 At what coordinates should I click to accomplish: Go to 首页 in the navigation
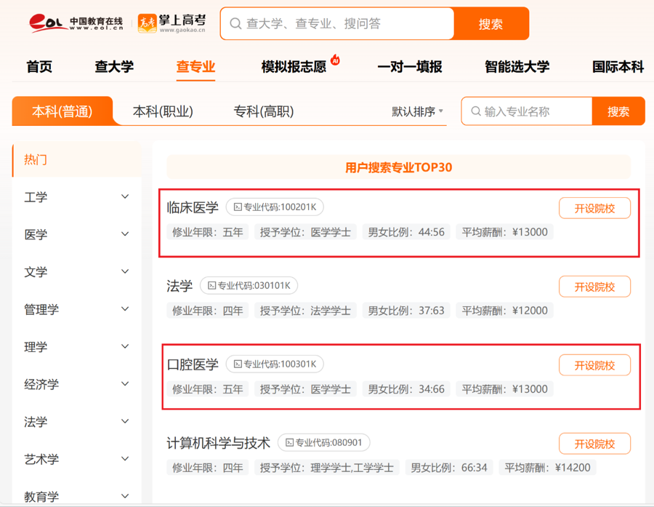(39, 67)
